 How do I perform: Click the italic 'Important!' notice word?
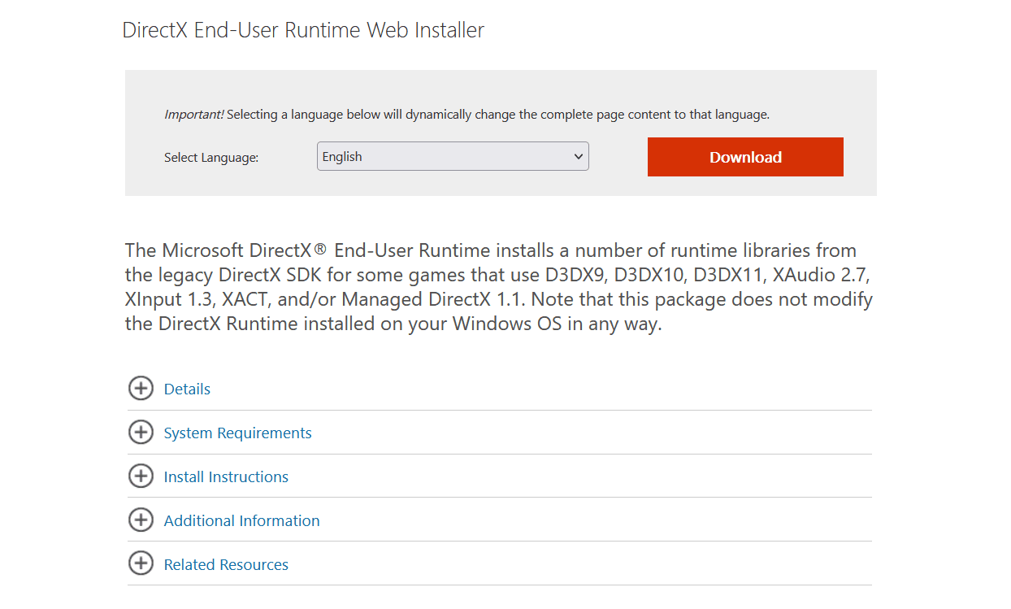click(x=193, y=115)
